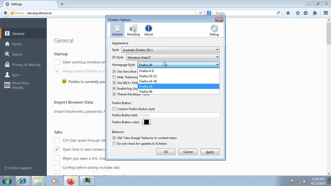Viewport: 331px width, 186px height.
Task: Enable Custom Firefox Button style checkbox
Action: [x=114, y=109]
